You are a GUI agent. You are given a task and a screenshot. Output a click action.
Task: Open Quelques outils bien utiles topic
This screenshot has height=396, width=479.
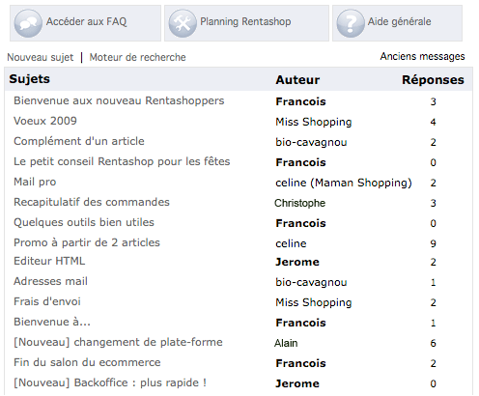tap(84, 222)
